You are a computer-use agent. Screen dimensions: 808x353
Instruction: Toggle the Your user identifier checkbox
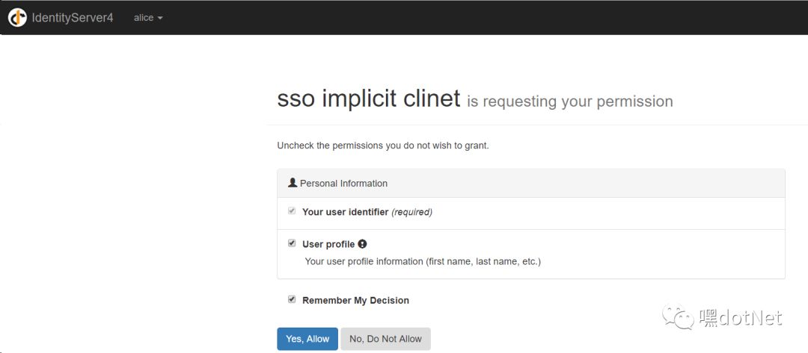pyautogui.click(x=292, y=211)
